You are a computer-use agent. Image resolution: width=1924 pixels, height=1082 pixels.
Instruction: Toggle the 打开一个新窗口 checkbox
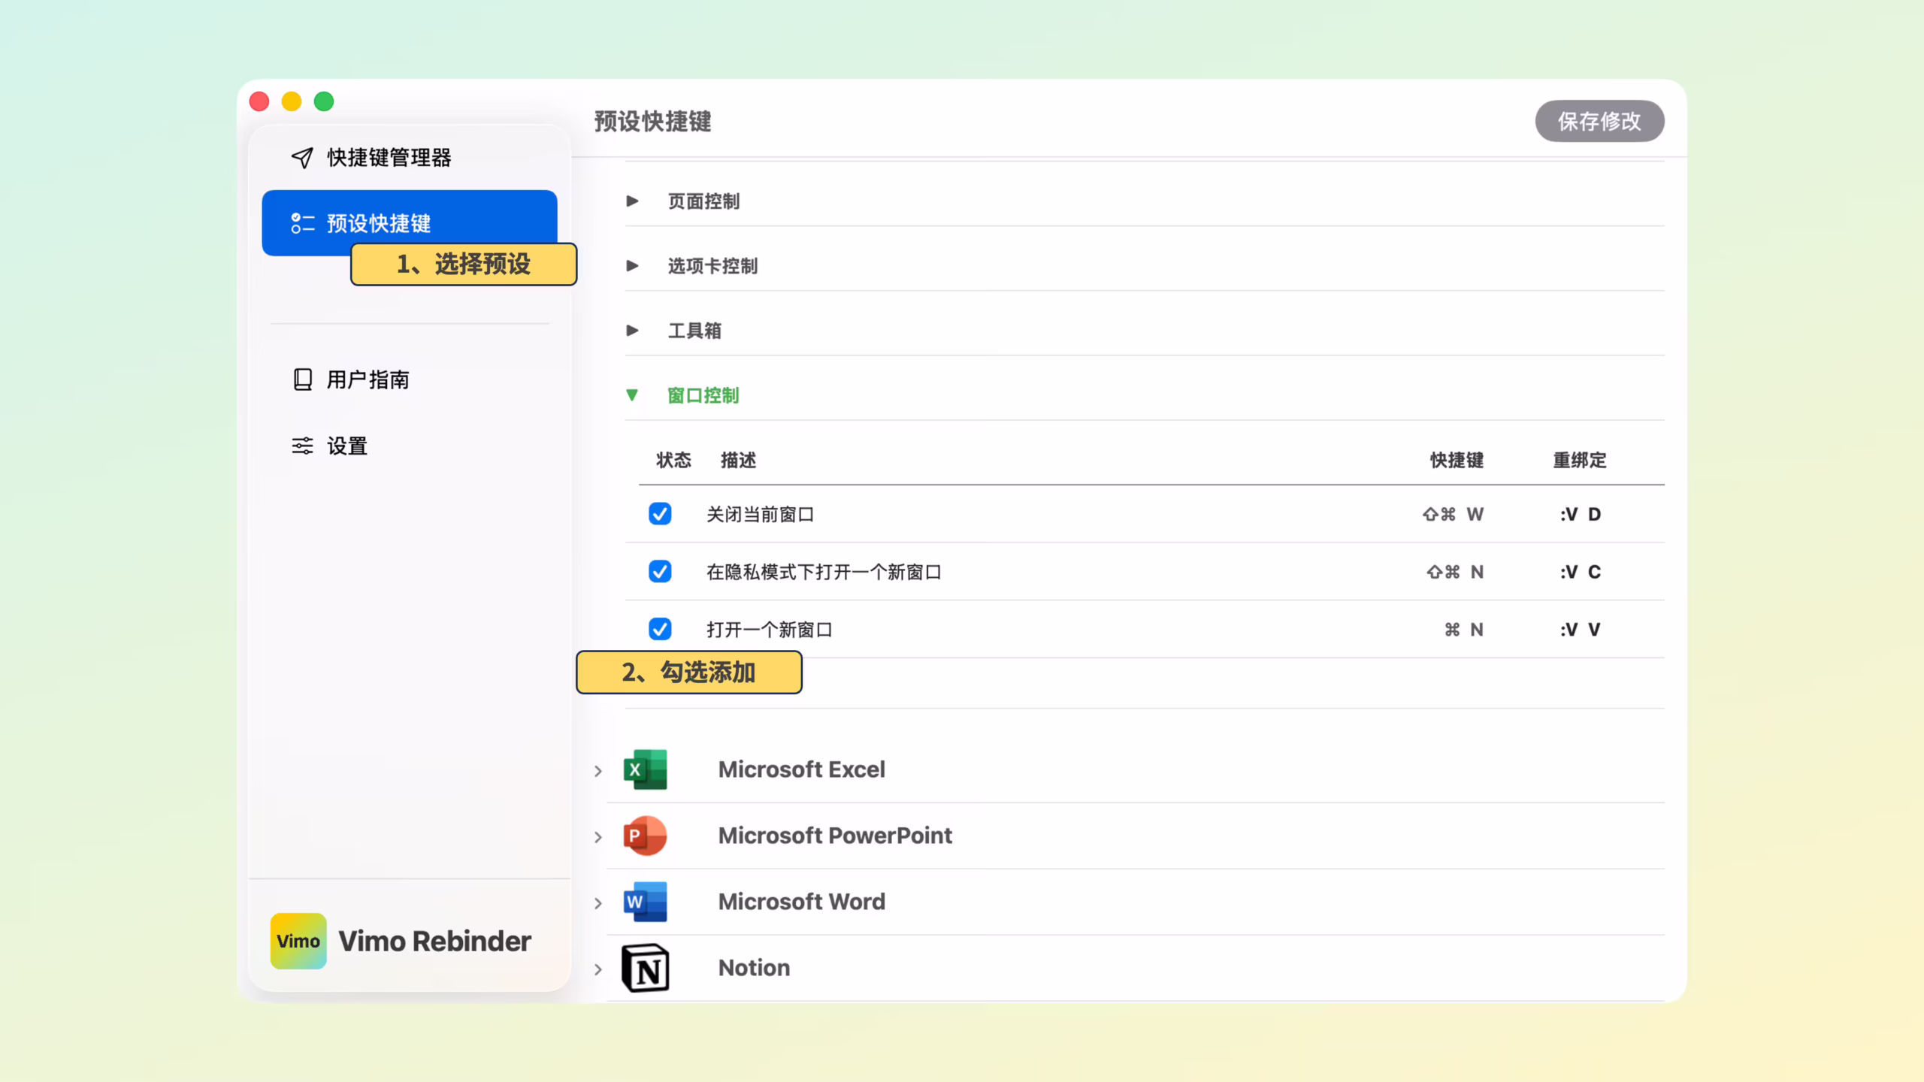(x=659, y=630)
